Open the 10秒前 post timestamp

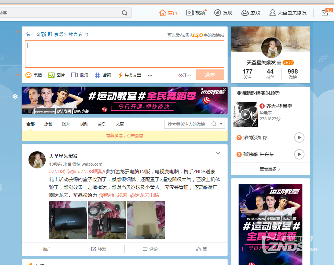tap(56, 164)
